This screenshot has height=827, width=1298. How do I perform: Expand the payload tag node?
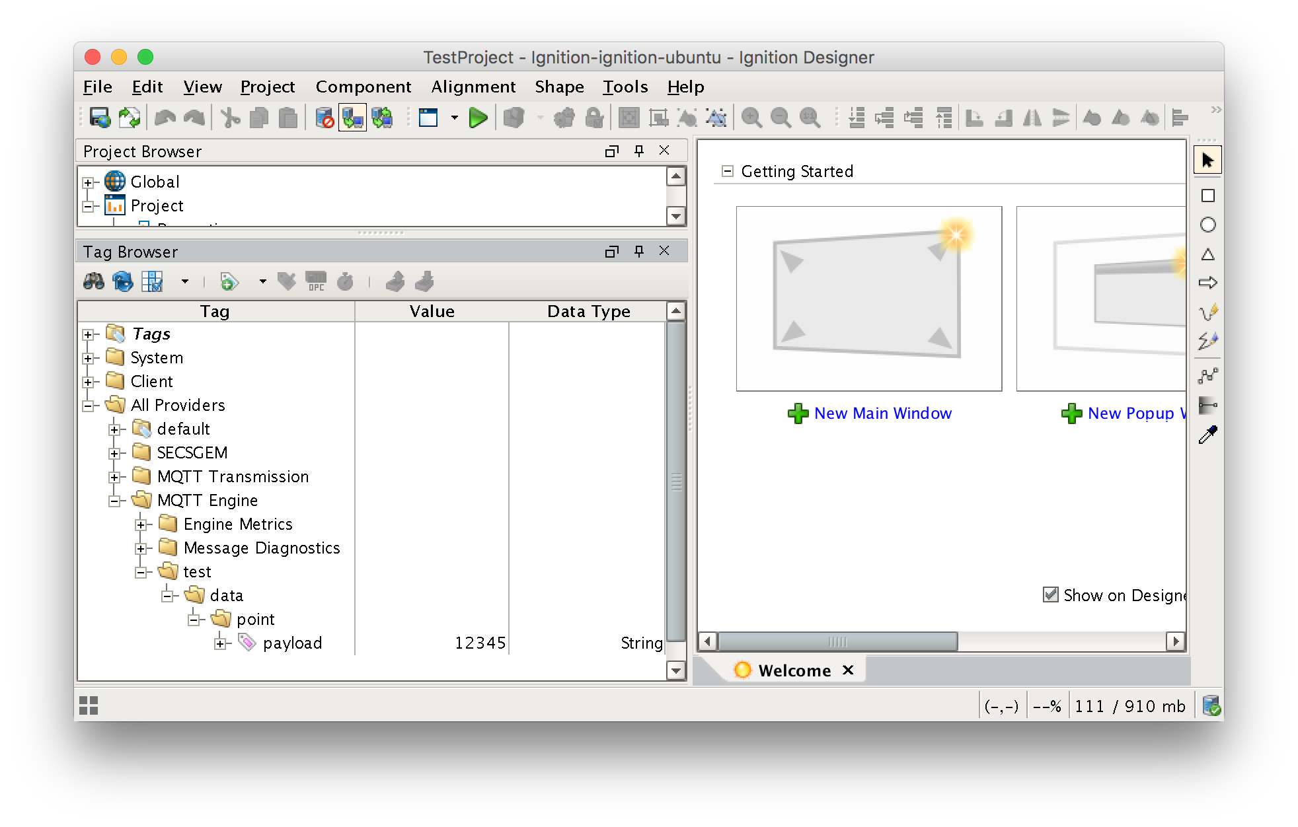click(x=220, y=643)
